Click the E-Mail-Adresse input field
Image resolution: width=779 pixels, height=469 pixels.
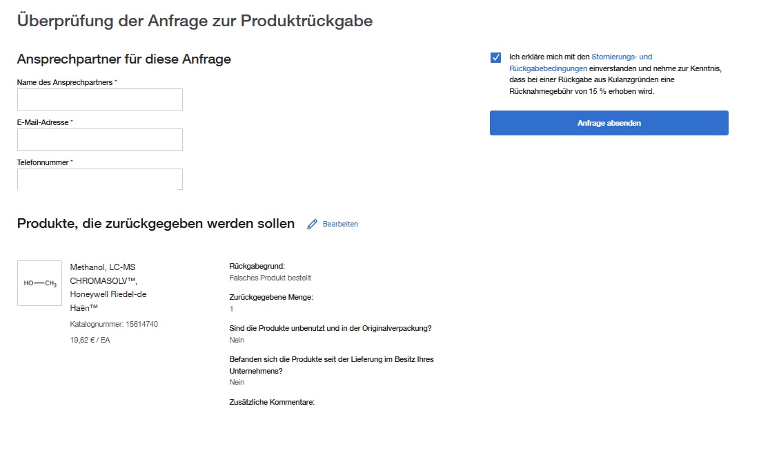click(x=99, y=139)
